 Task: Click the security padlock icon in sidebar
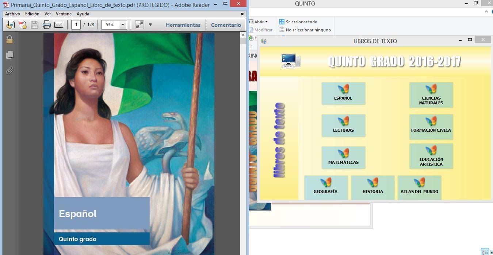(9, 39)
